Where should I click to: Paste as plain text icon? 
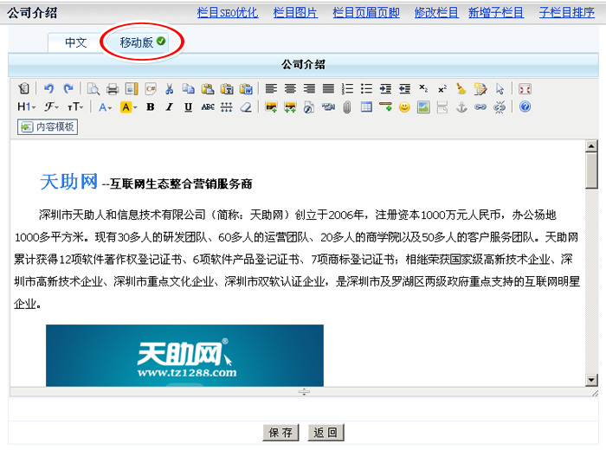pyautogui.click(x=227, y=89)
